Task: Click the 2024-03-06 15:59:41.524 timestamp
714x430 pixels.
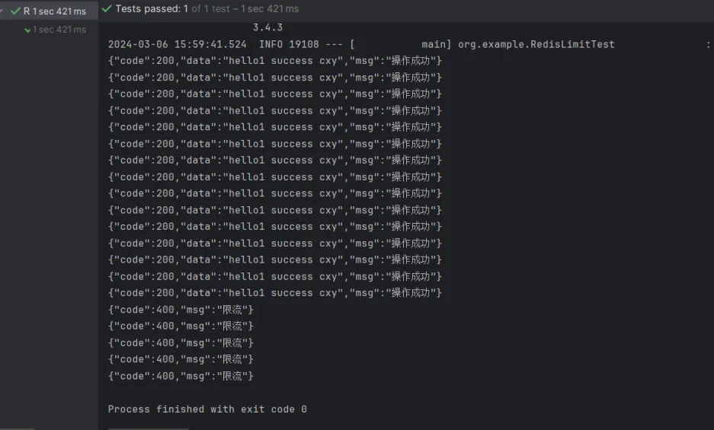Action: point(178,44)
